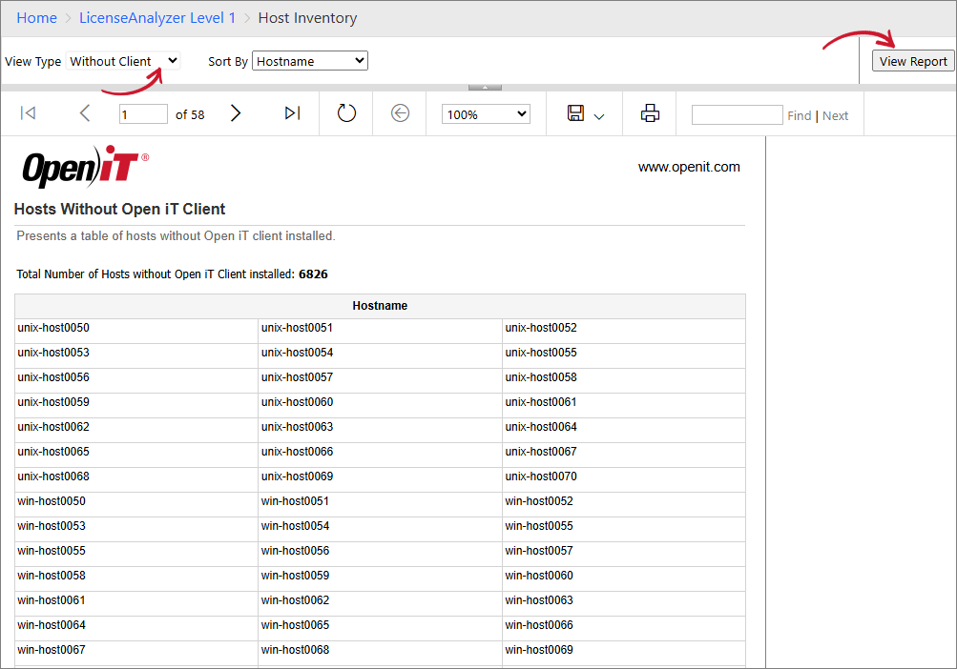Change the zoom level from 100%
The image size is (957, 669).
pos(485,112)
